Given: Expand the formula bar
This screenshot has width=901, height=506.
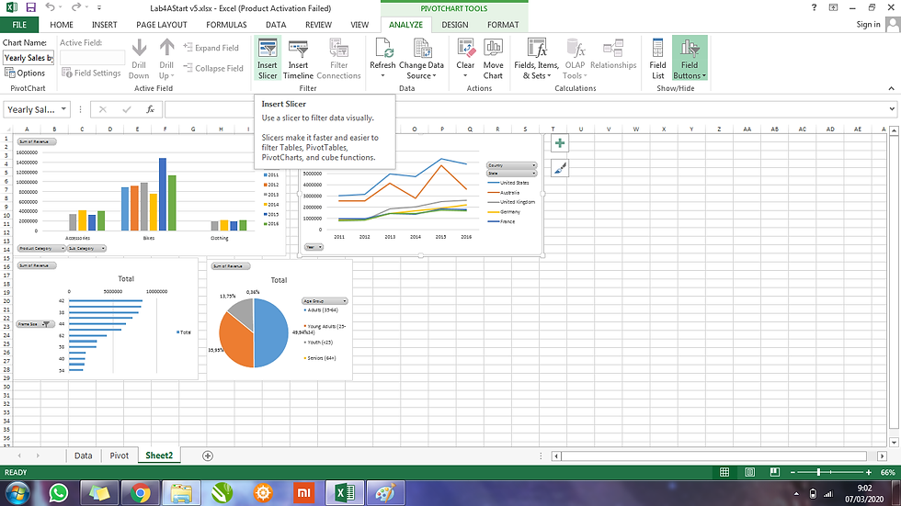Looking at the screenshot, I should tap(892, 109).
